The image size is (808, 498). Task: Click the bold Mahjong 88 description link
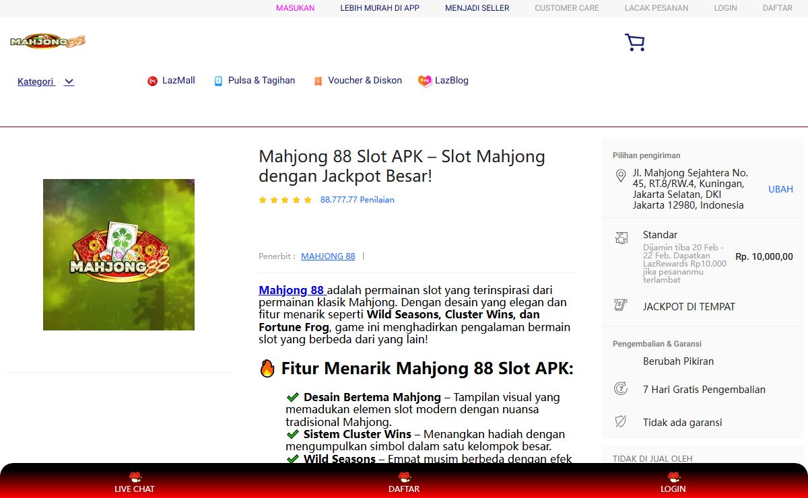click(x=292, y=291)
